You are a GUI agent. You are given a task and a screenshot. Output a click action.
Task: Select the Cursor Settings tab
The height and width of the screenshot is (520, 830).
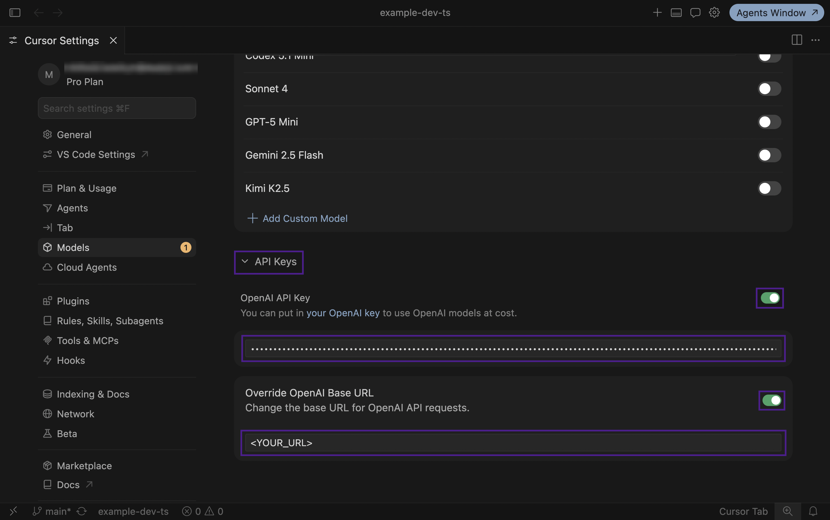(x=62, y=41)
